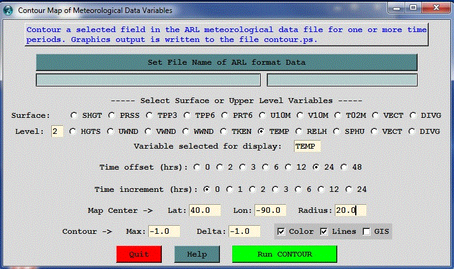This screenshot has height=269, width=454.
Task: Open the Help button
Action: 197,254
